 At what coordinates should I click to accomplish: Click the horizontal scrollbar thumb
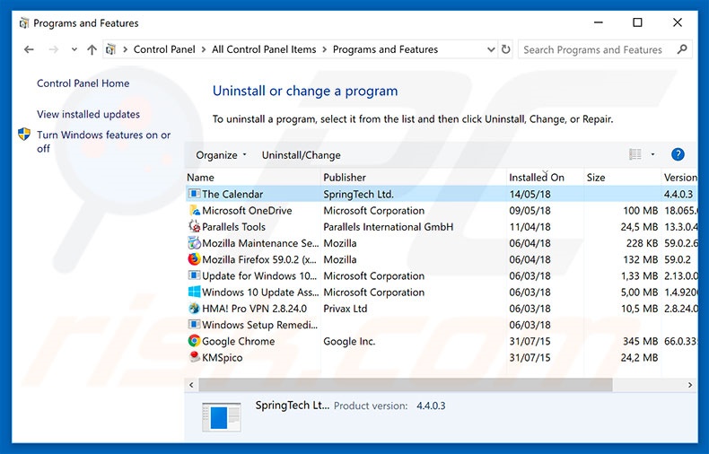(406, 385)
